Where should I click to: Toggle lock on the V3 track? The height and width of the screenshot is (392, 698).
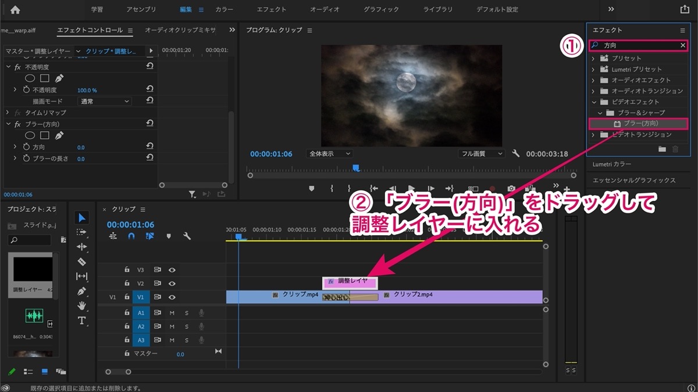pyautogui.click(x=126, y=270)
